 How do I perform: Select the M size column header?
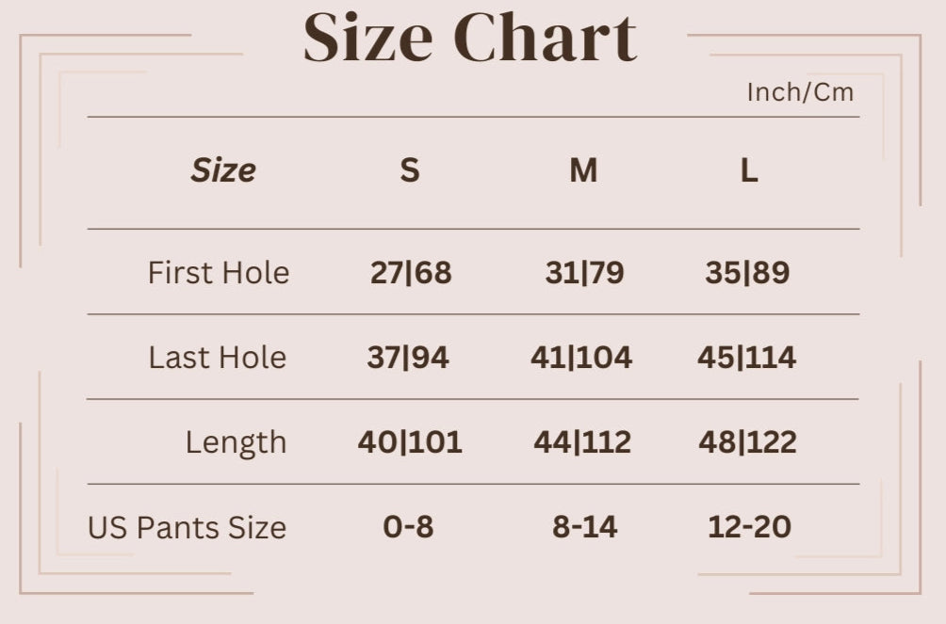pos(583,170)
